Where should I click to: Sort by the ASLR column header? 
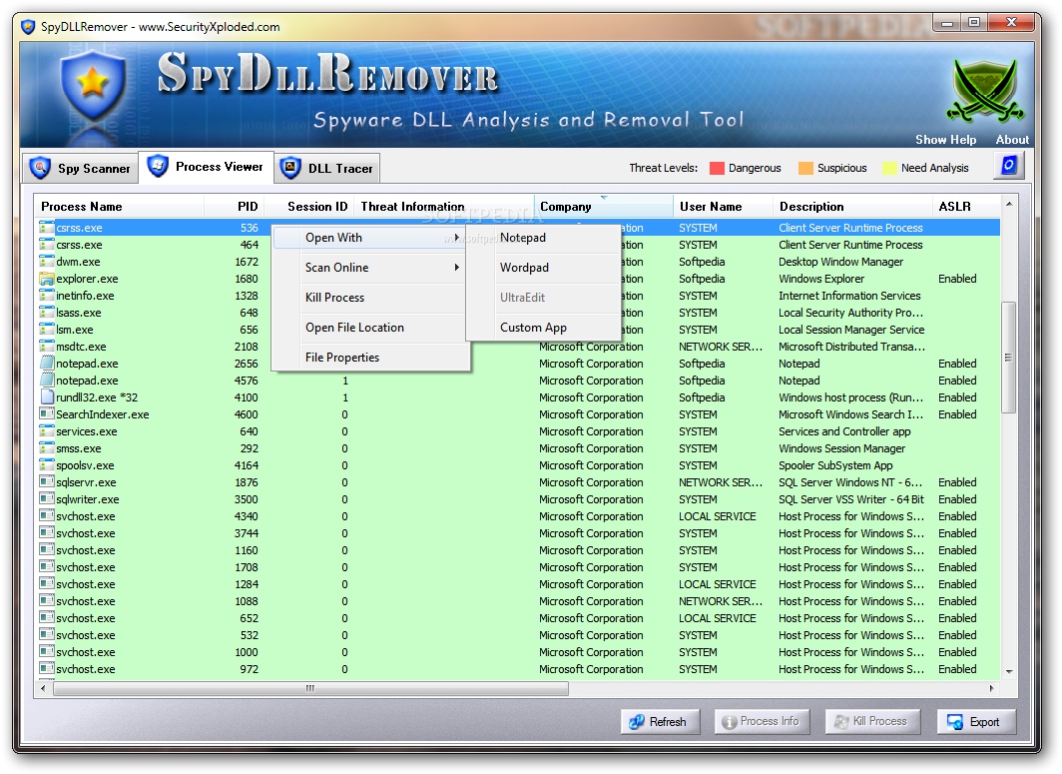[x=966, y=206]
